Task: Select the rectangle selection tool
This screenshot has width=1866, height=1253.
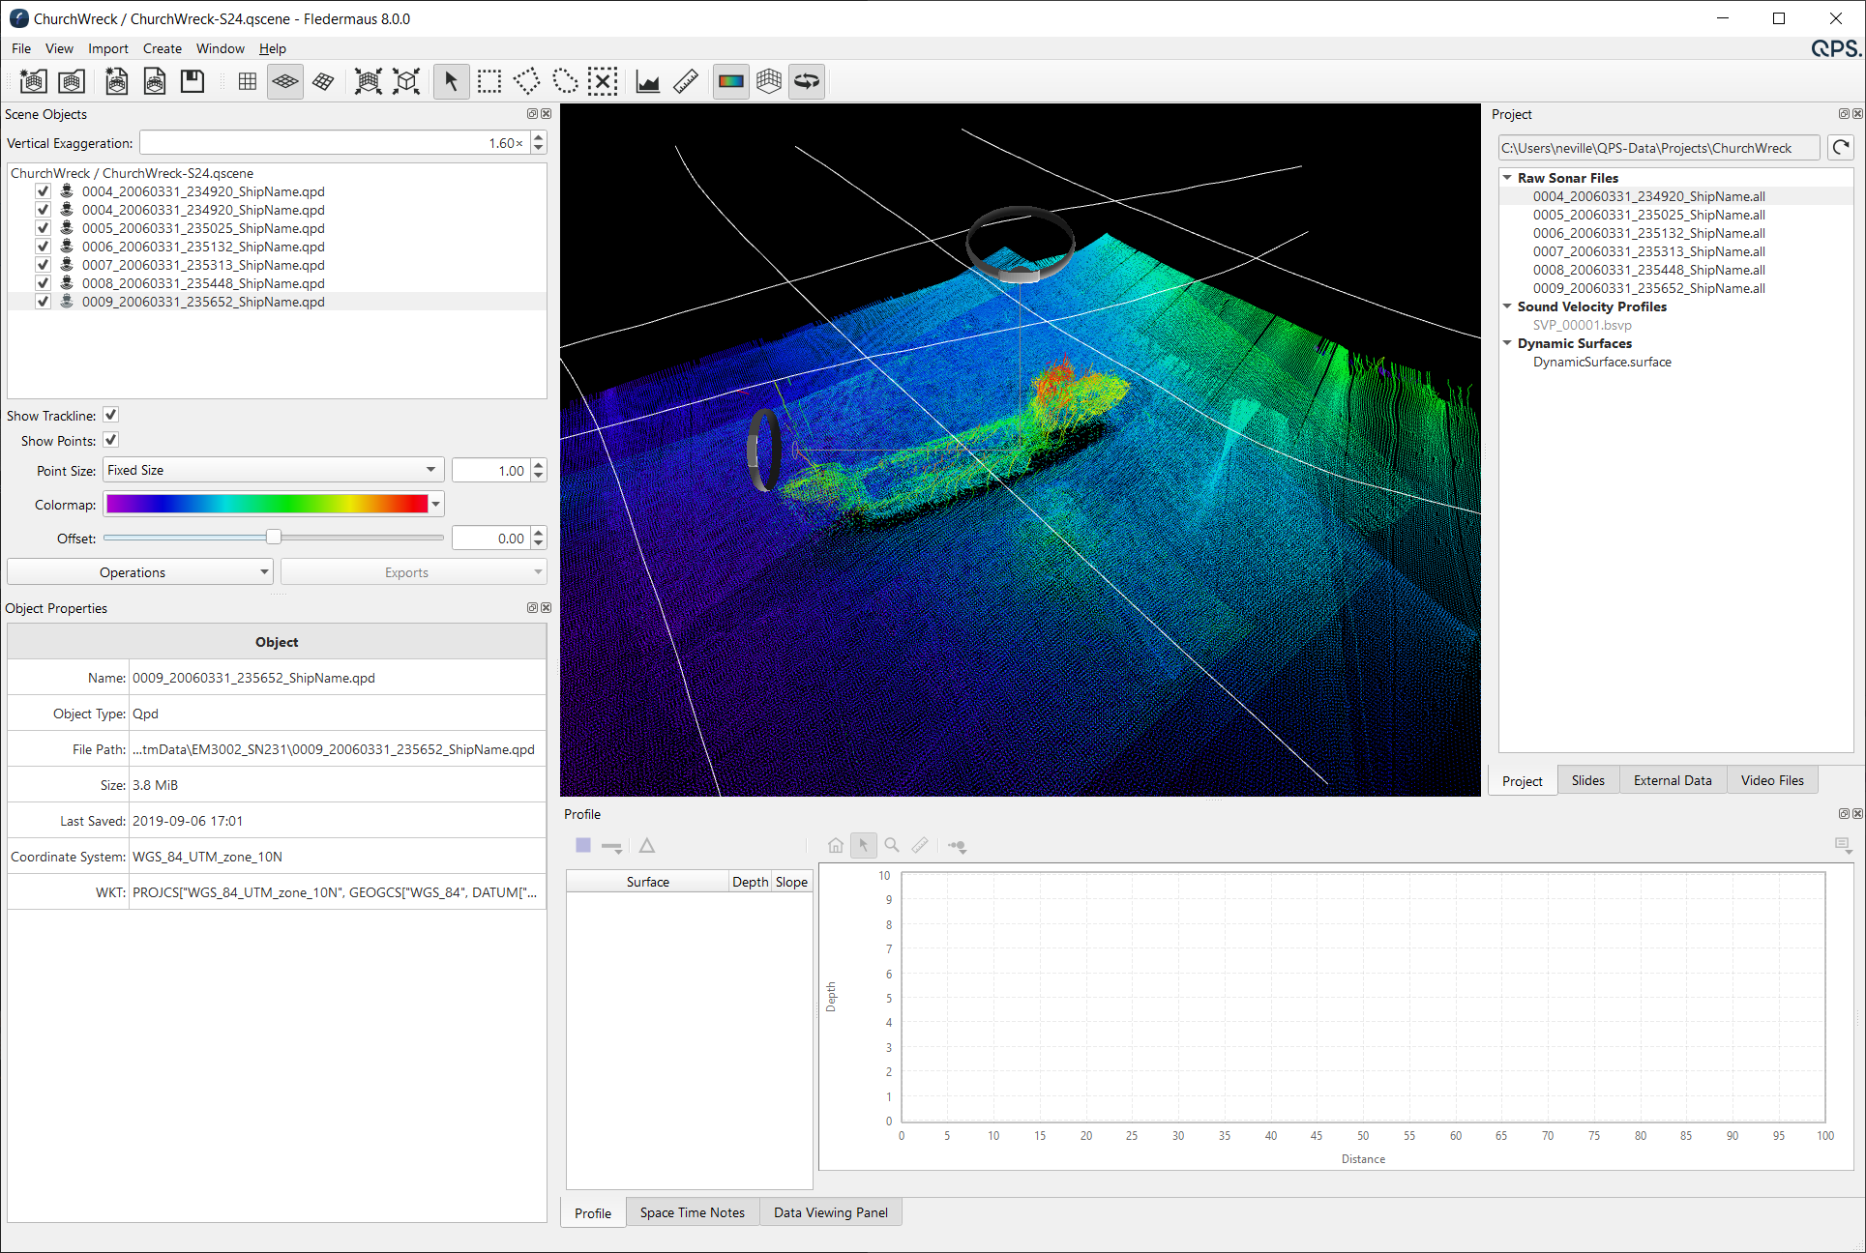Action: (489, 82)
